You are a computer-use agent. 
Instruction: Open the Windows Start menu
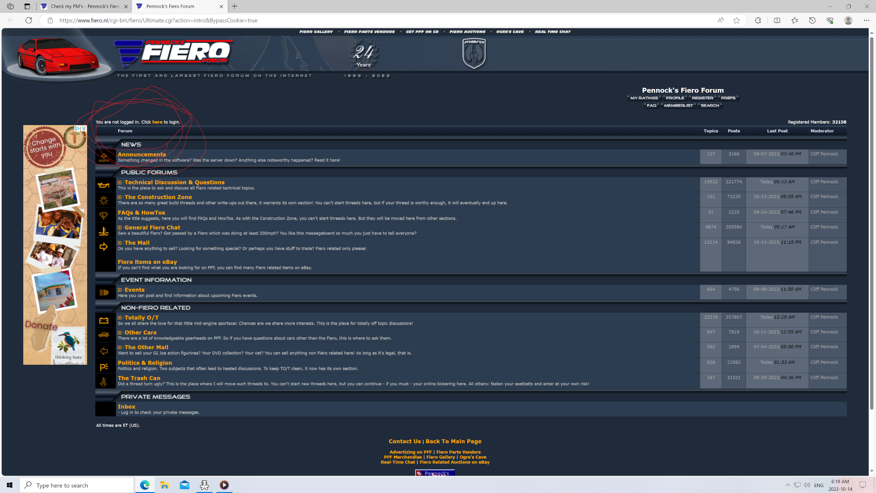10,485
